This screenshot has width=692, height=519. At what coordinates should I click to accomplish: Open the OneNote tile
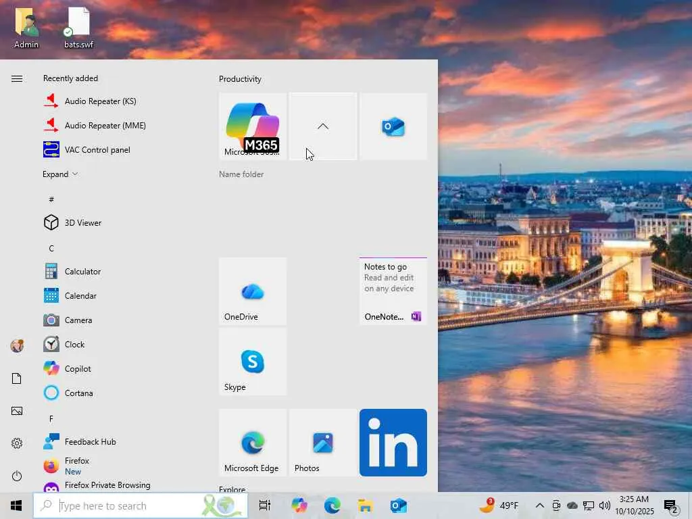(x=393, y=291)
